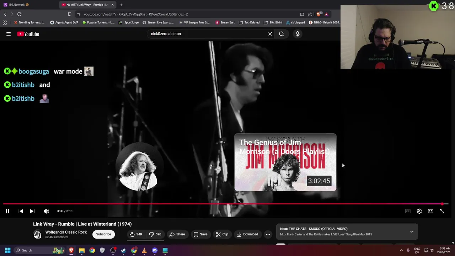455x256 pixels.
Task: Open the clock showing 3:52 AM
Action: pos(445,250)
